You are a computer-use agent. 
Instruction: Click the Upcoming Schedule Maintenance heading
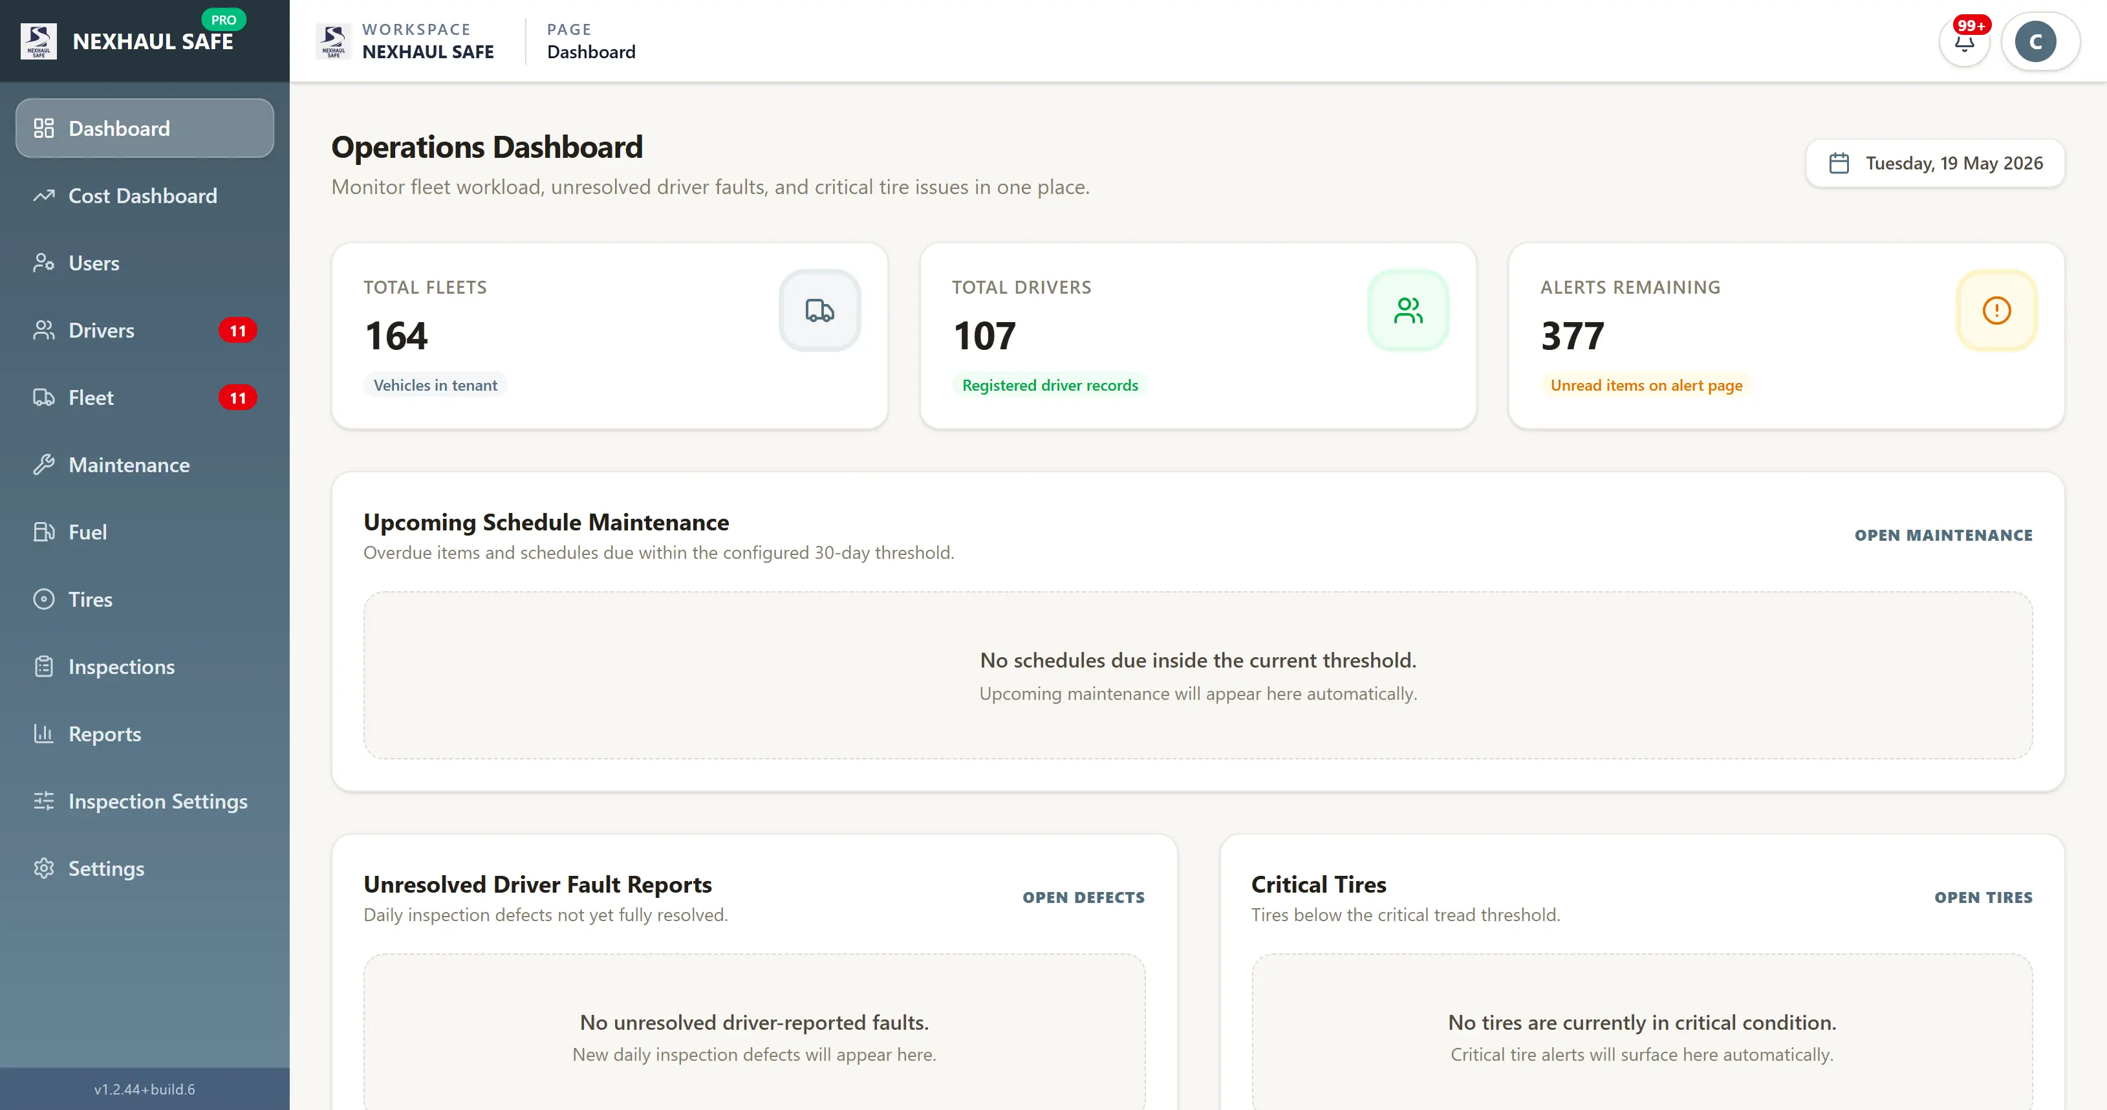click(x=546, y=522)
